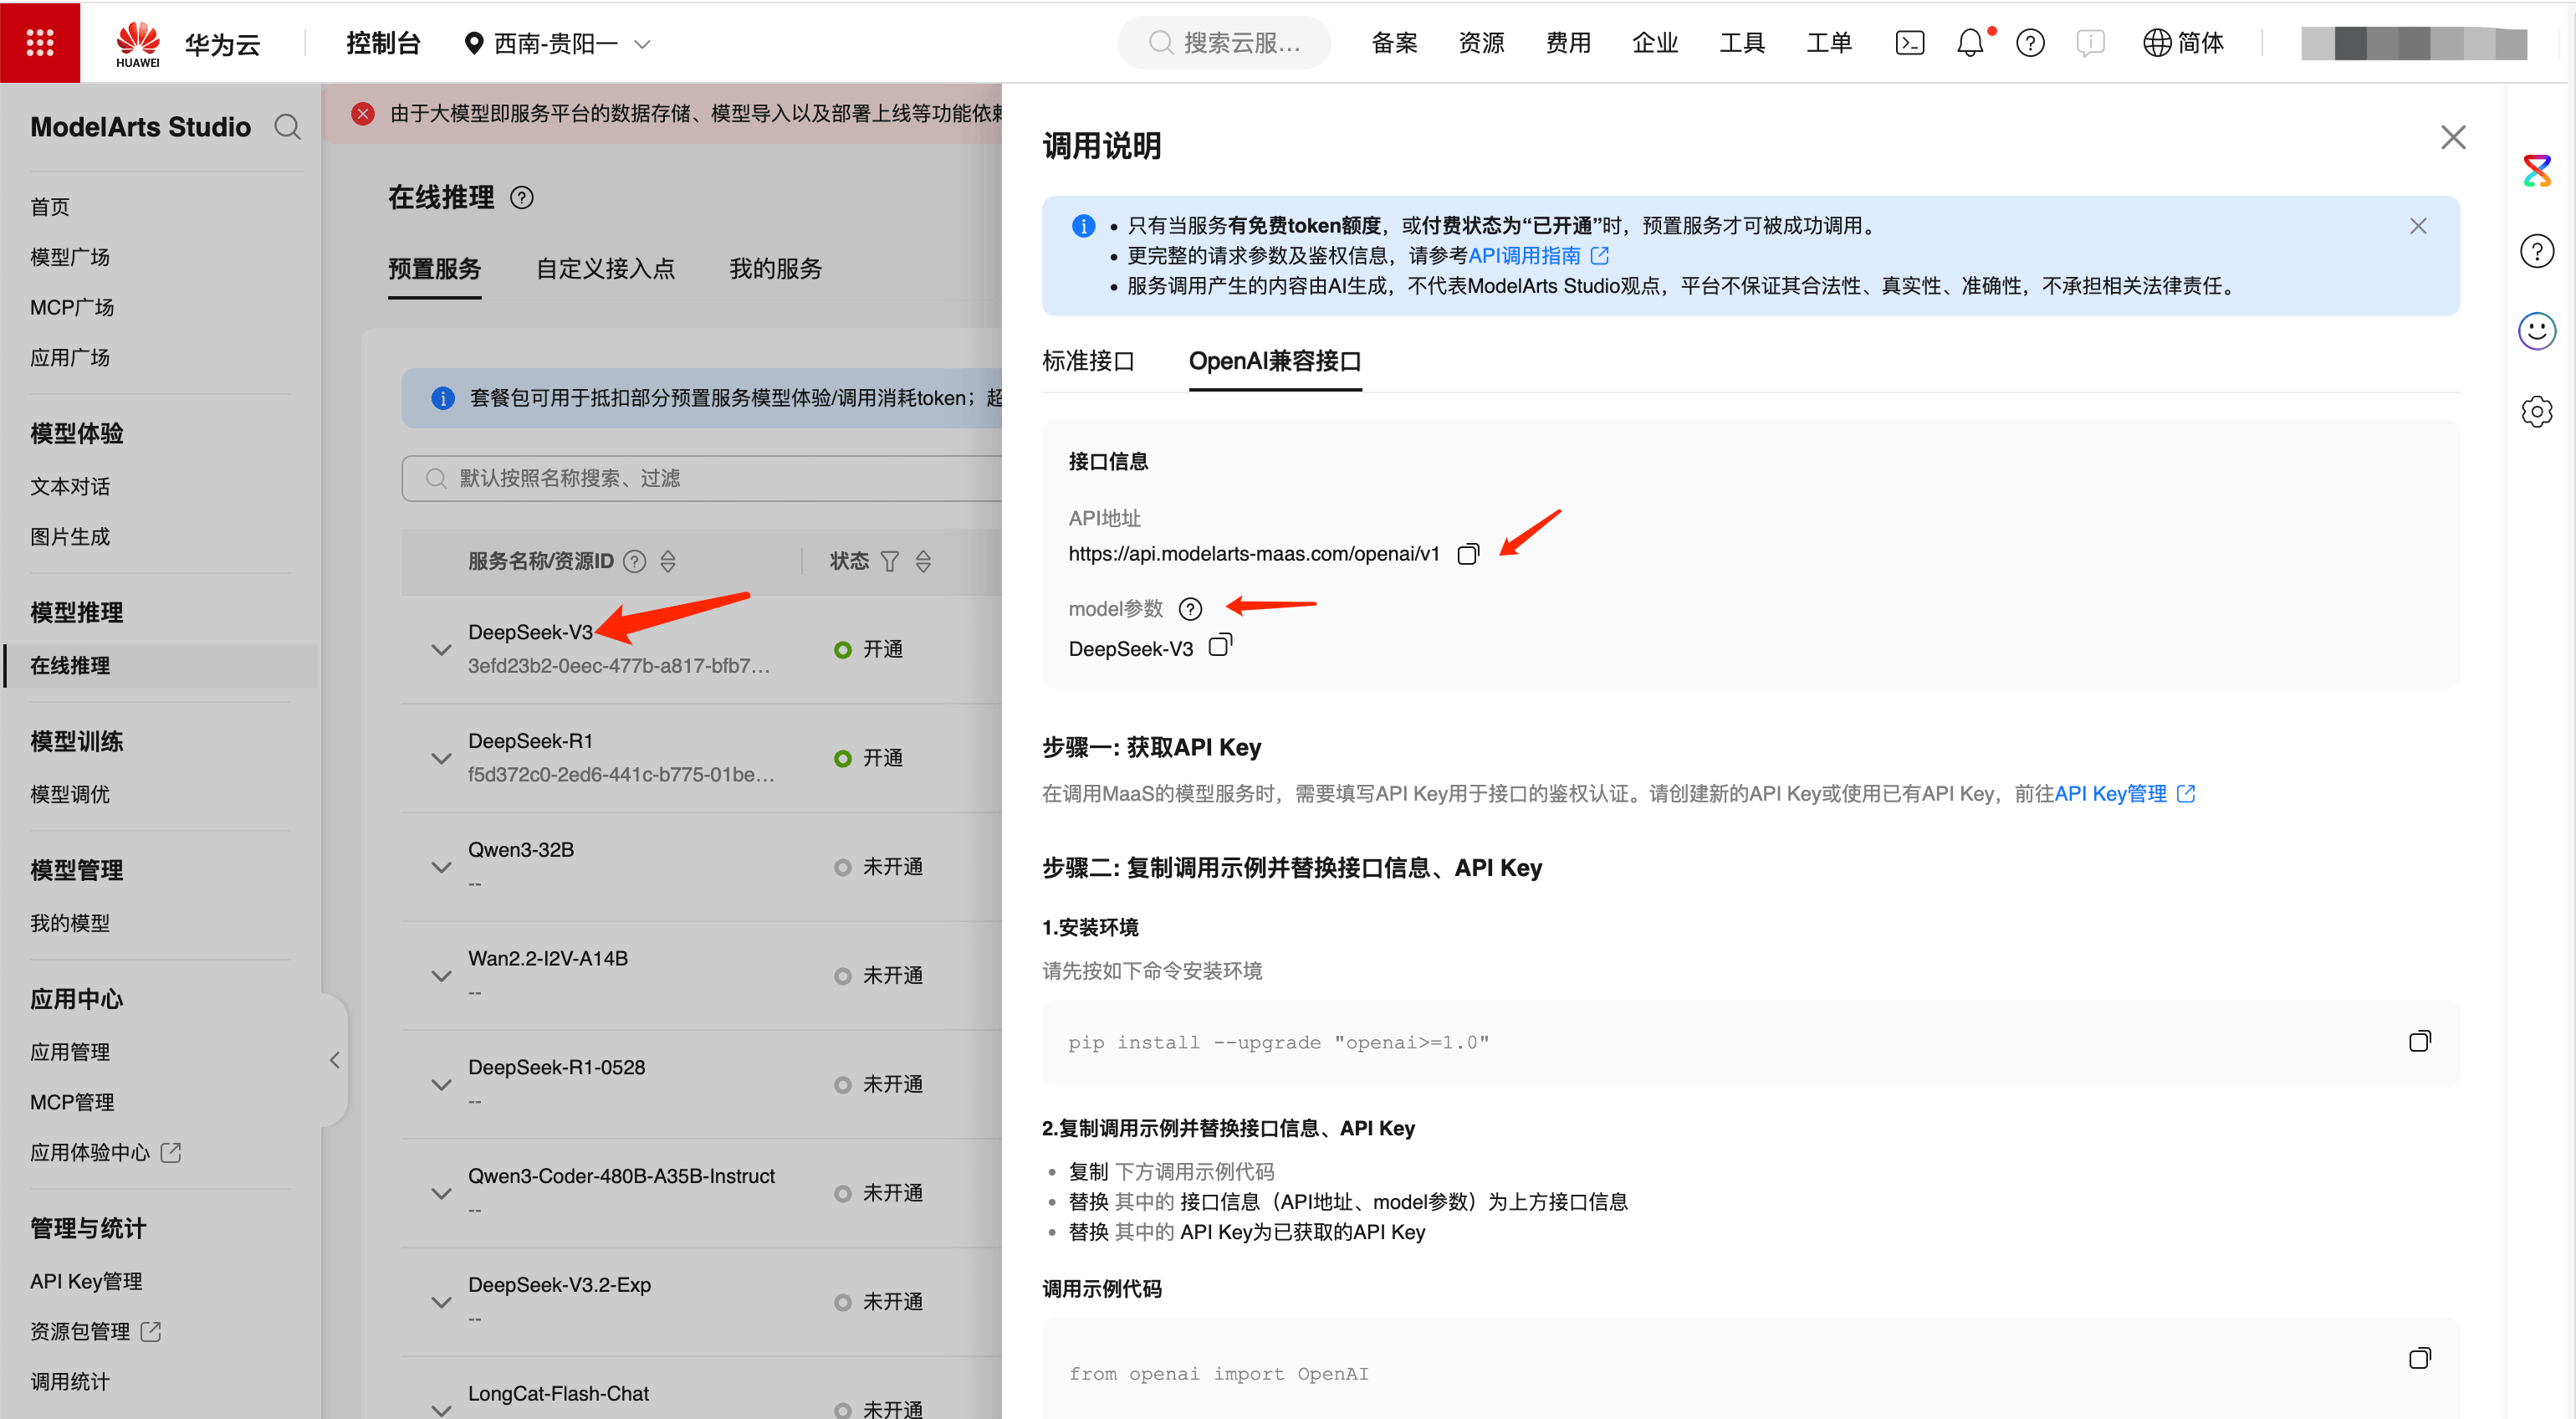This screenshot has height=1419, width=2576.
Task: Open help via the question mark icon
Action: point(2030,42)
